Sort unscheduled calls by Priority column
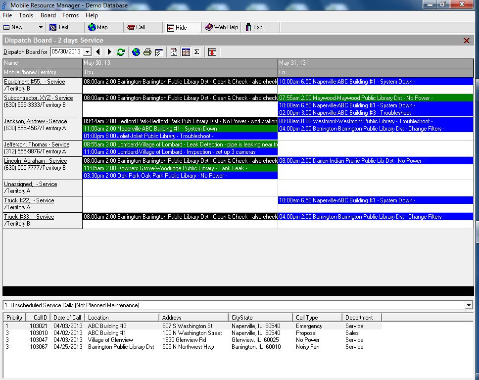 pos(14,317)
